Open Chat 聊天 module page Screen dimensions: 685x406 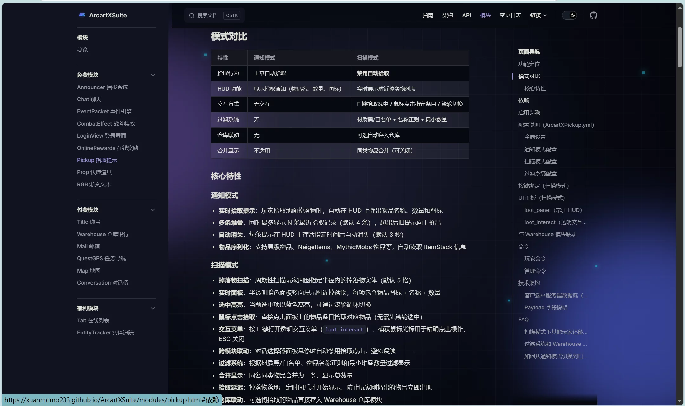tap(89, 99)
